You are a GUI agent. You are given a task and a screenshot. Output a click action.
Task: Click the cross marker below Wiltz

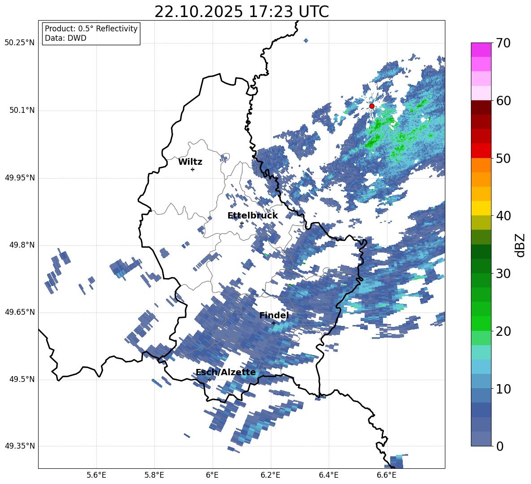point(193,169)
